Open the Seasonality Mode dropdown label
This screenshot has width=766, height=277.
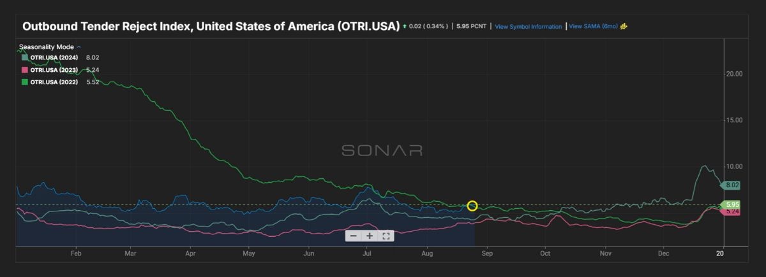click(47, 47)
